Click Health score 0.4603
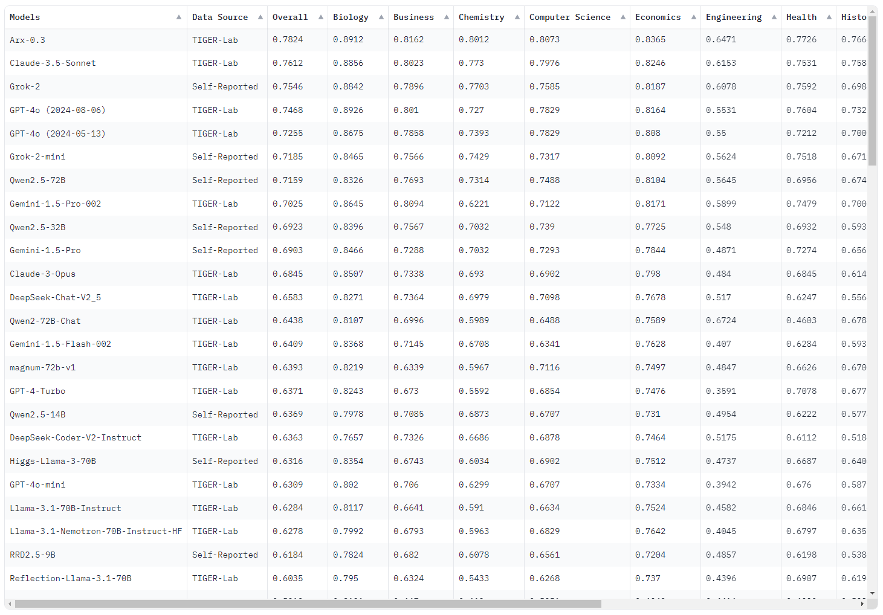 [801, 320]
